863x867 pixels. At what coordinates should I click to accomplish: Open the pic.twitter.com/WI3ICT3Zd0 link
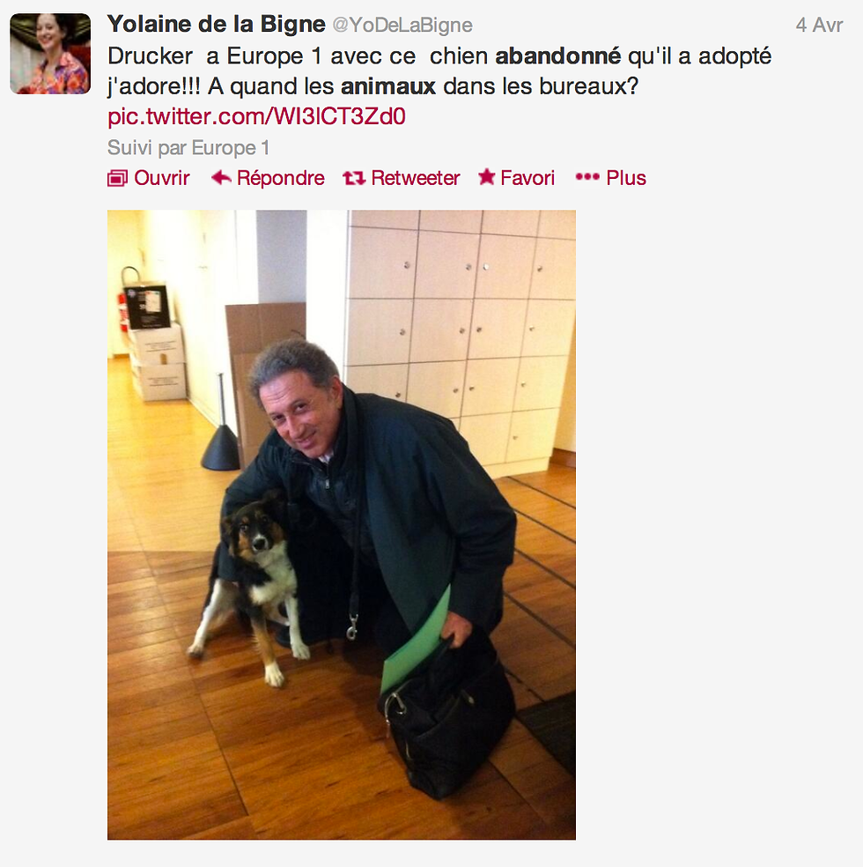coord(256,116)
